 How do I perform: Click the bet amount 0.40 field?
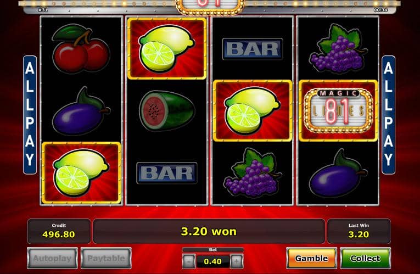(x=212, y=261)
